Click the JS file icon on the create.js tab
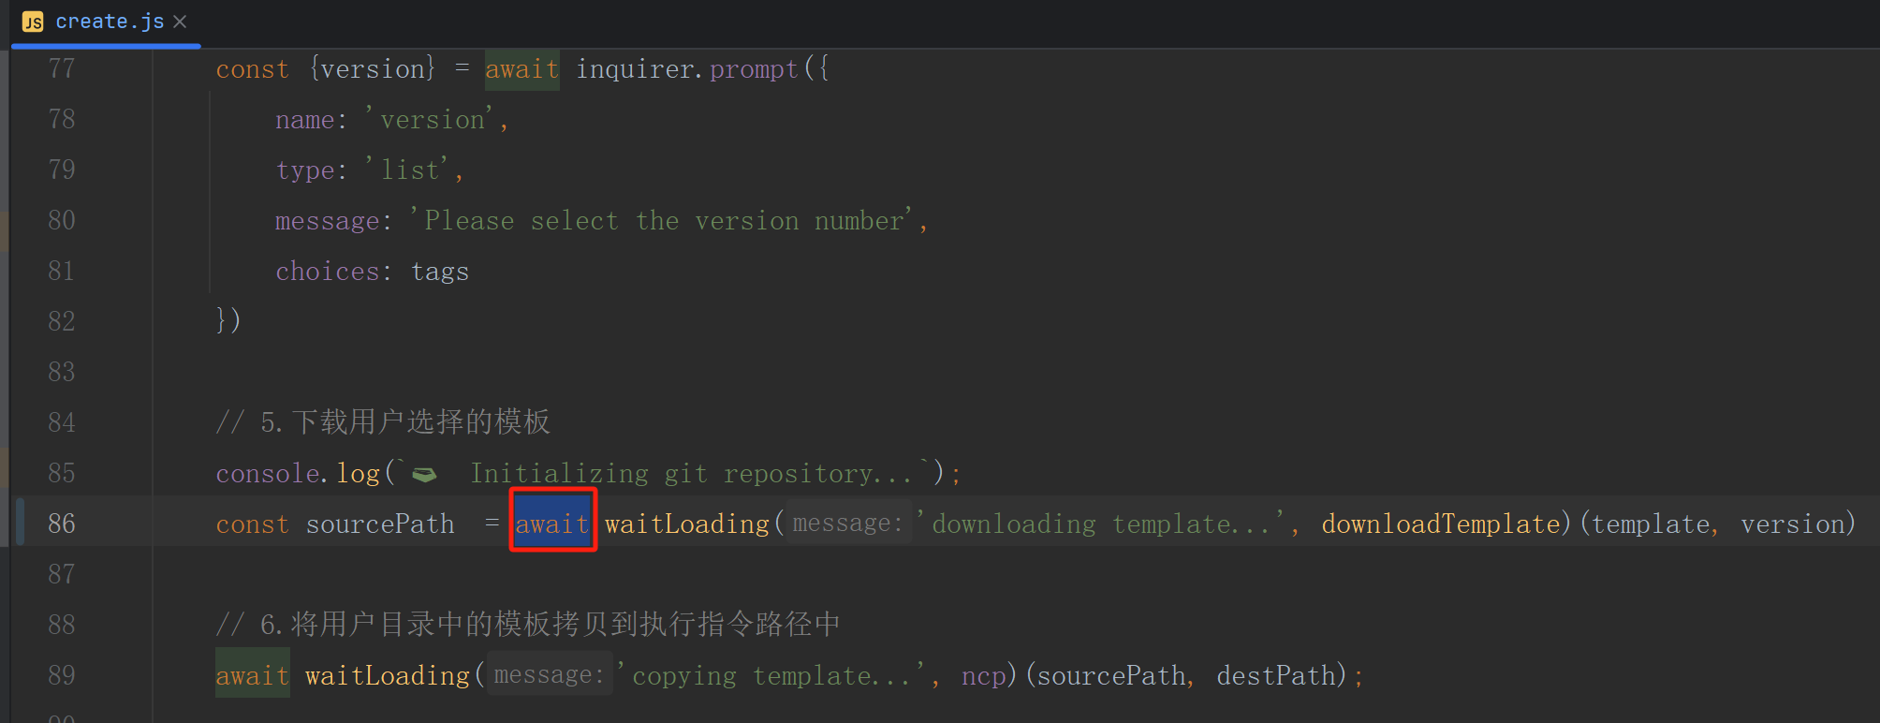Image resolution: width=1880 pixels, height=723 pixels. 33,22
